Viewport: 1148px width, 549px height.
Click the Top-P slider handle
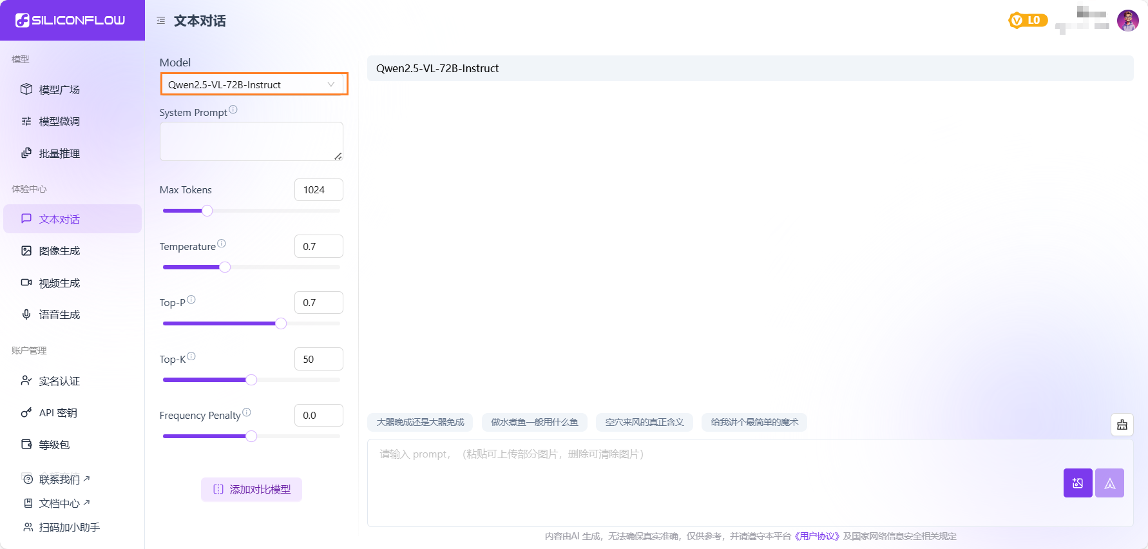point(281,323)
